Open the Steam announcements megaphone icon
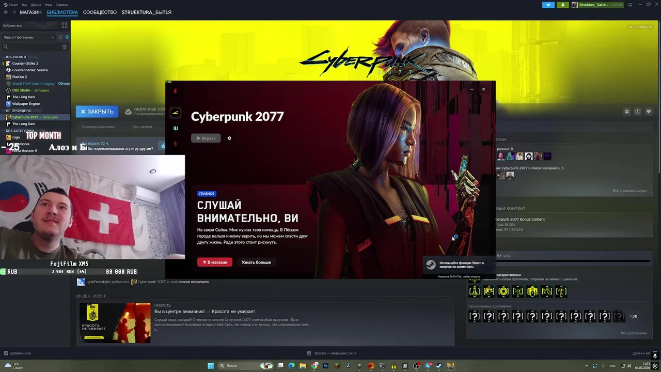The width and height of the screenshot is (661, 372). point(548,5)
